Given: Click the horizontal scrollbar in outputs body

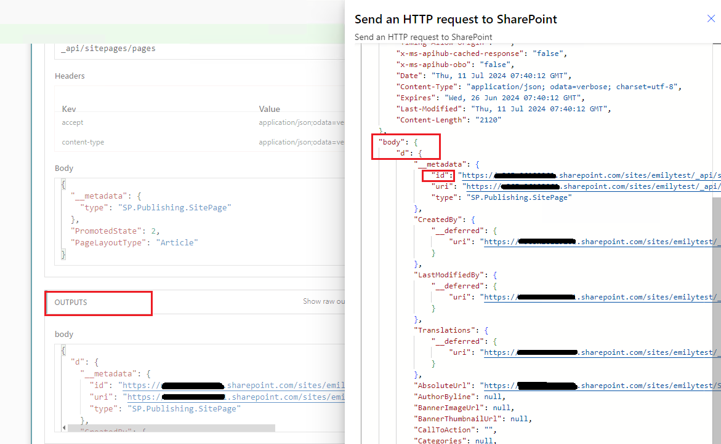Looking at the screenshot, I should point(171,428).
